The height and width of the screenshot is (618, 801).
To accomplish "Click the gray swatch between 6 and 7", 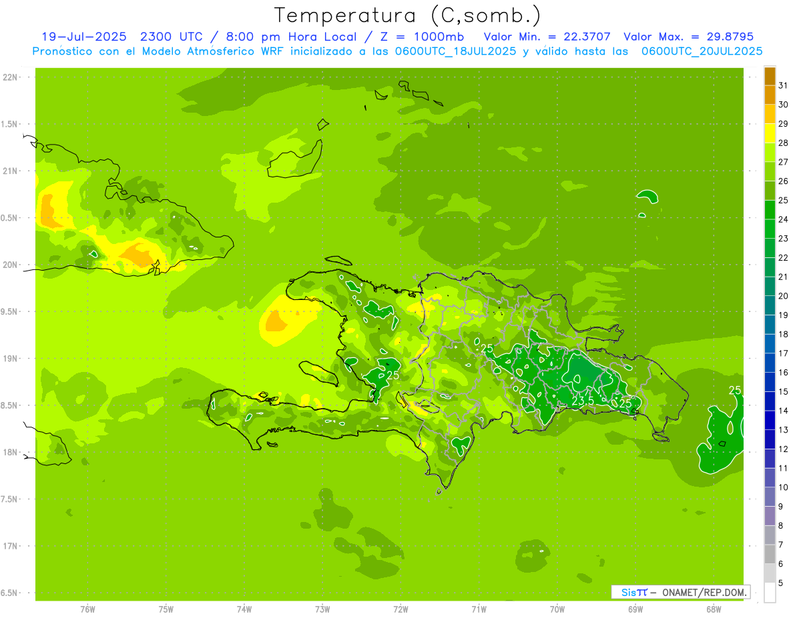I will 770,554.
